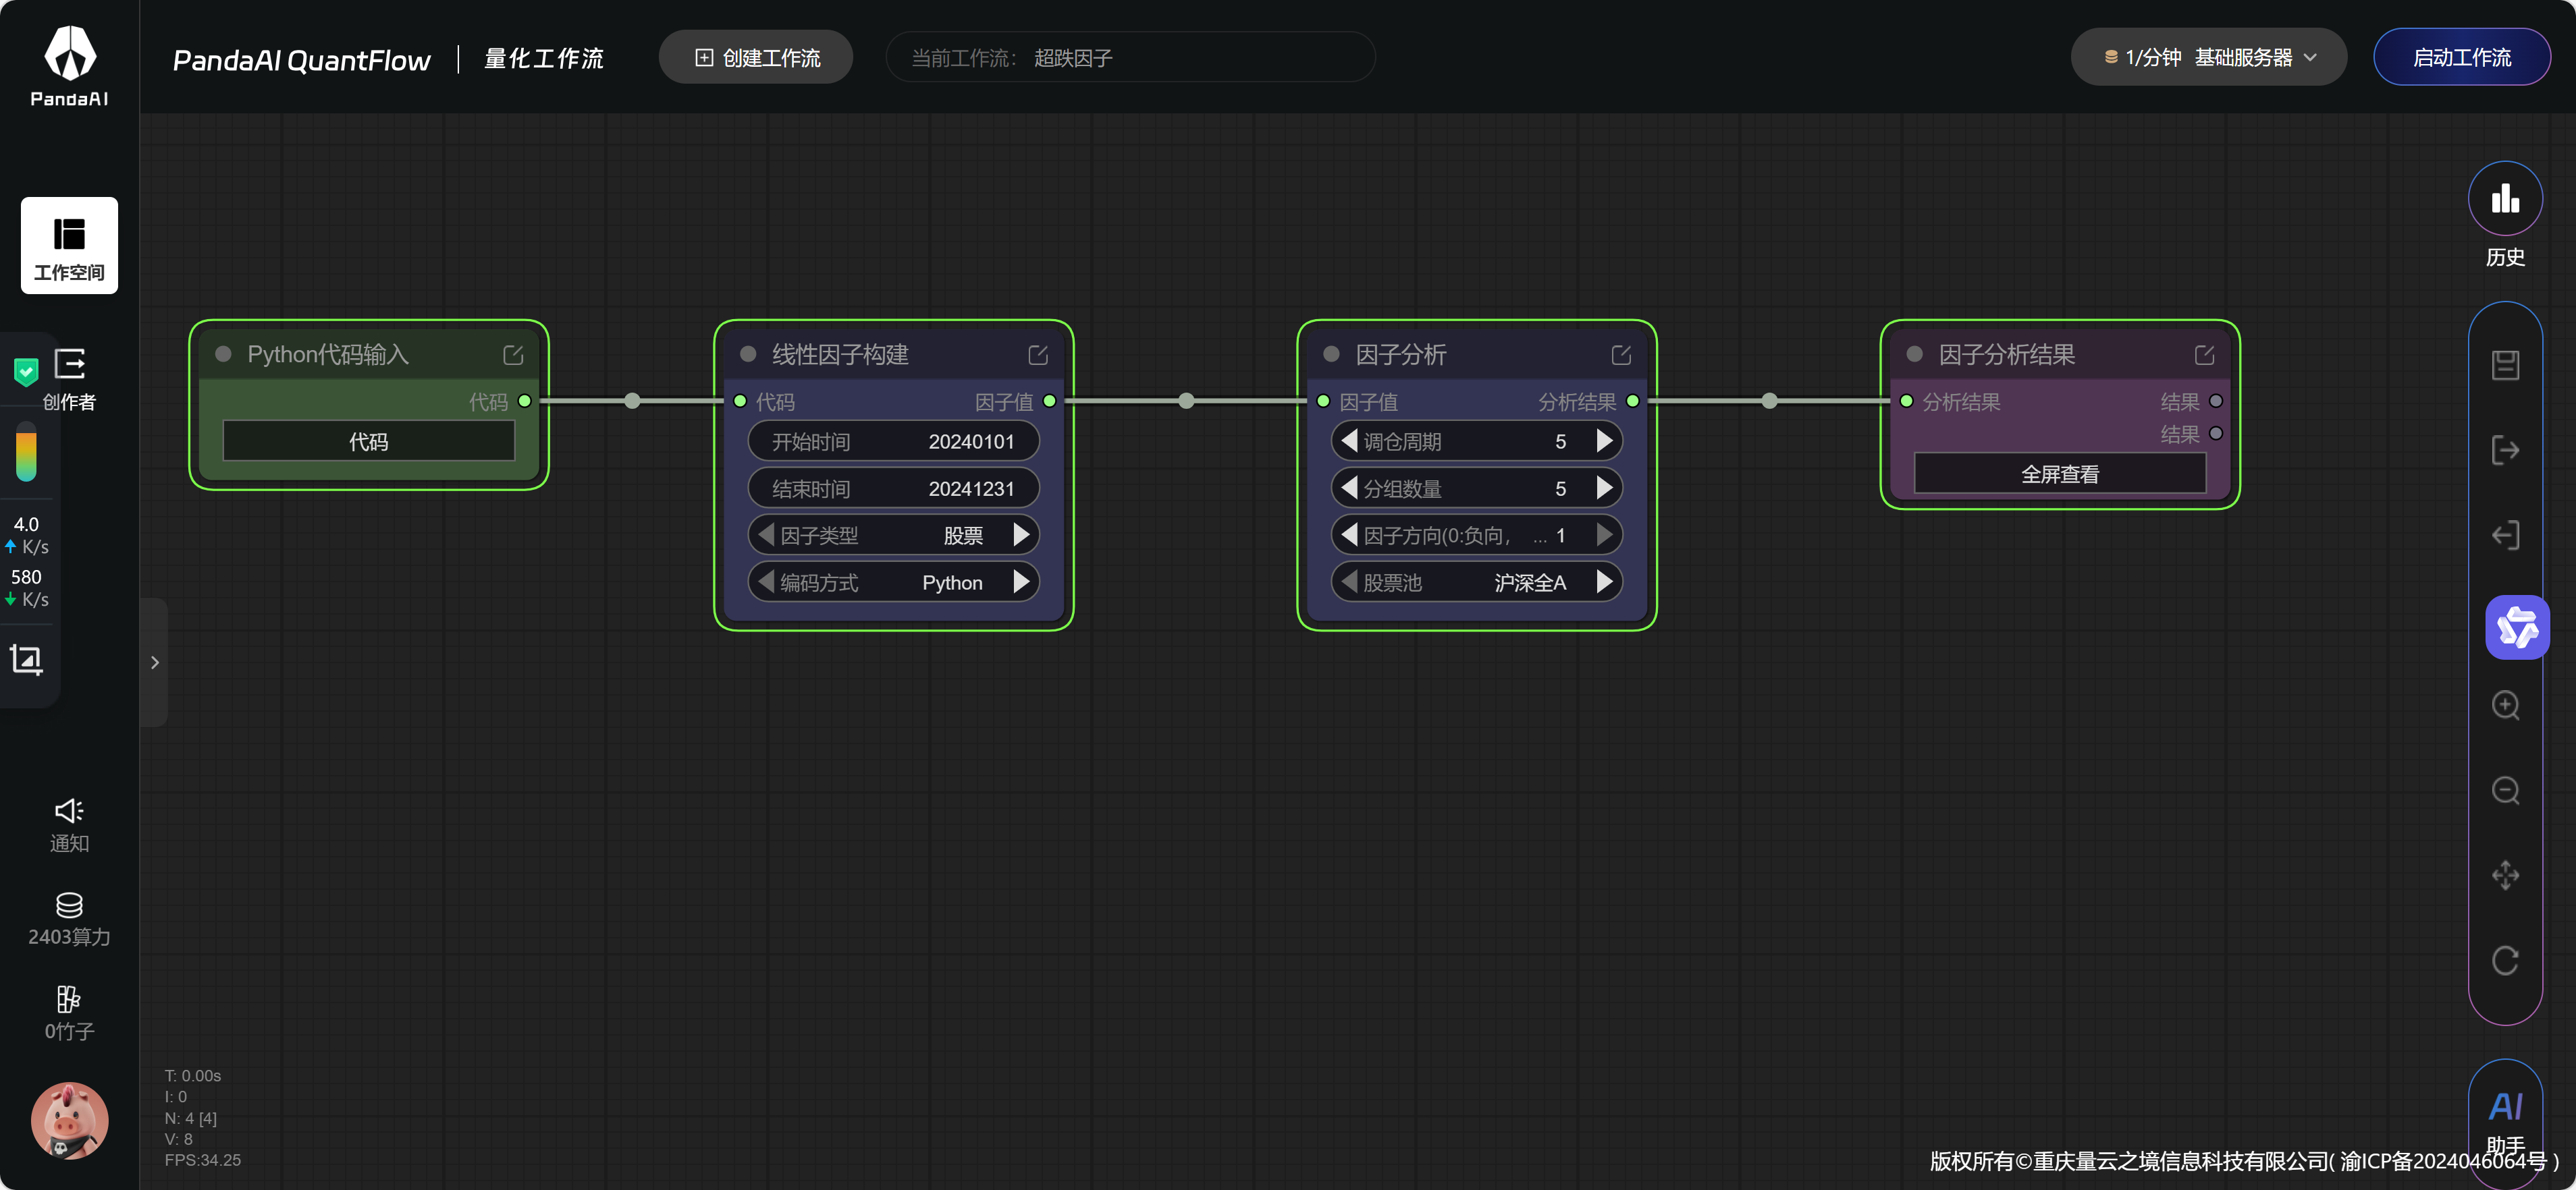The height and width of the screenshot is (1190, 2576).
Task: Decrease 分组数量 with left arrow
Action: [x=1350, y=488]
